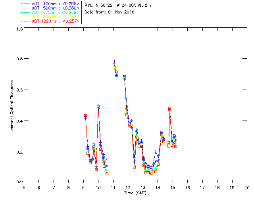Click the 'AOT 500nm : <0.280>' legend entry
The width and height of the screenshot is (254, 203).
pos(50,8)
